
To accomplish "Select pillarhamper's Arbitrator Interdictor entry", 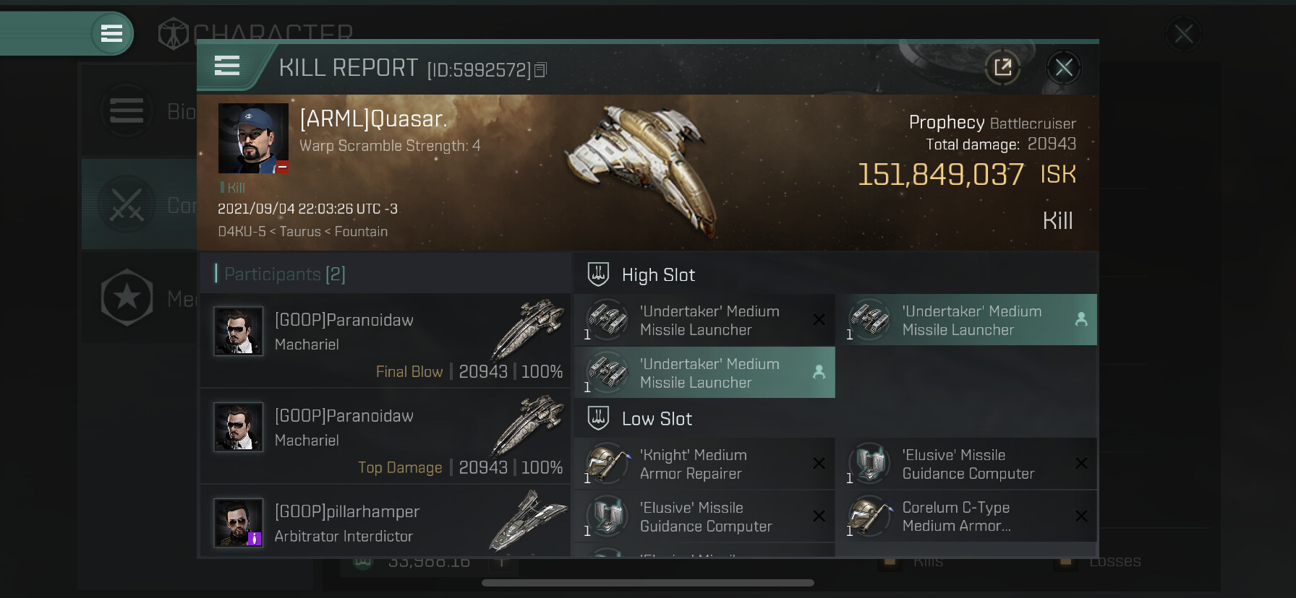I will click(x=385, y=521).
